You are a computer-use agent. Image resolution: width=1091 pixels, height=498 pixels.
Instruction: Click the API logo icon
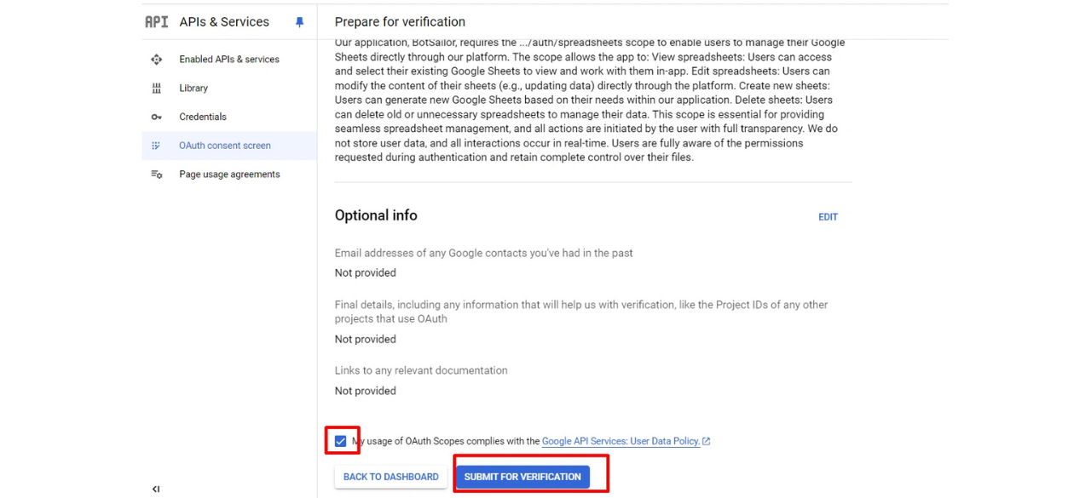point(157,22)
